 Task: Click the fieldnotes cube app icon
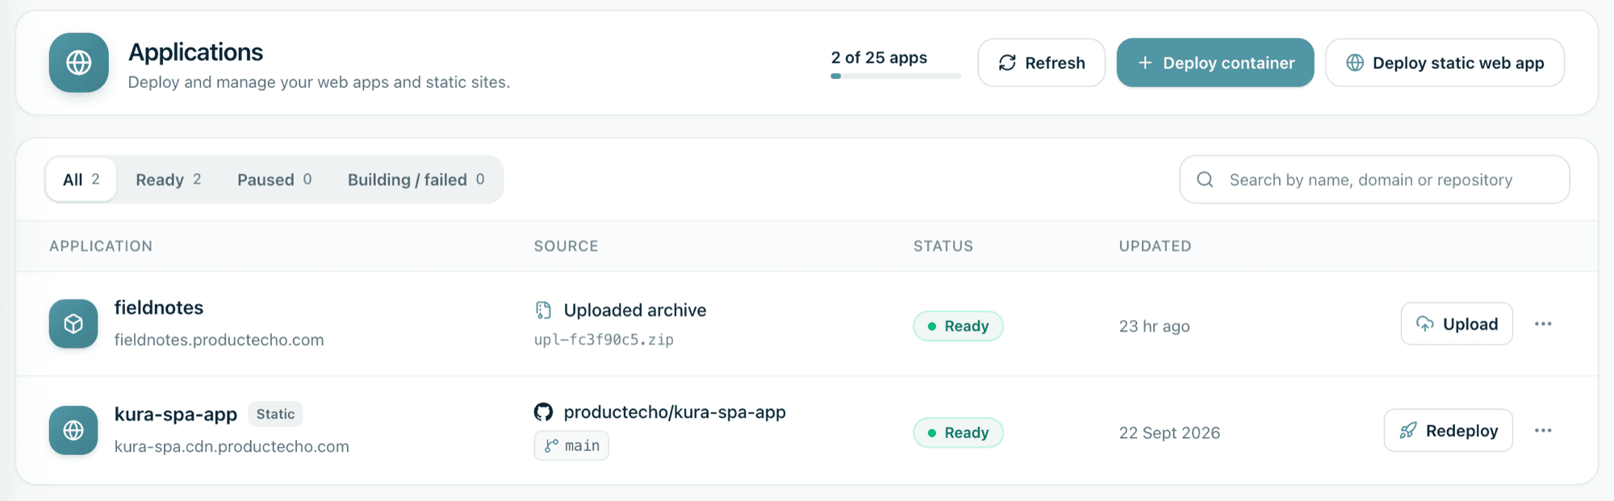click(73, 324)
